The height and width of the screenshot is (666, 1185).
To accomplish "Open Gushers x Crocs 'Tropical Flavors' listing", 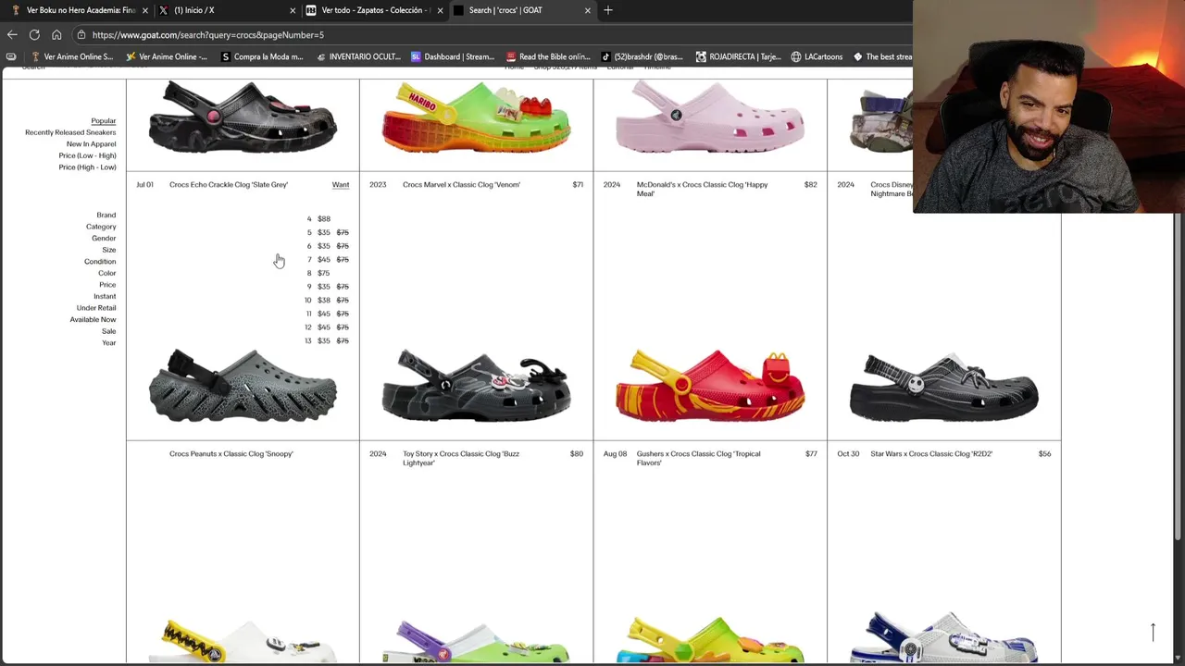I will click(698, 458).
